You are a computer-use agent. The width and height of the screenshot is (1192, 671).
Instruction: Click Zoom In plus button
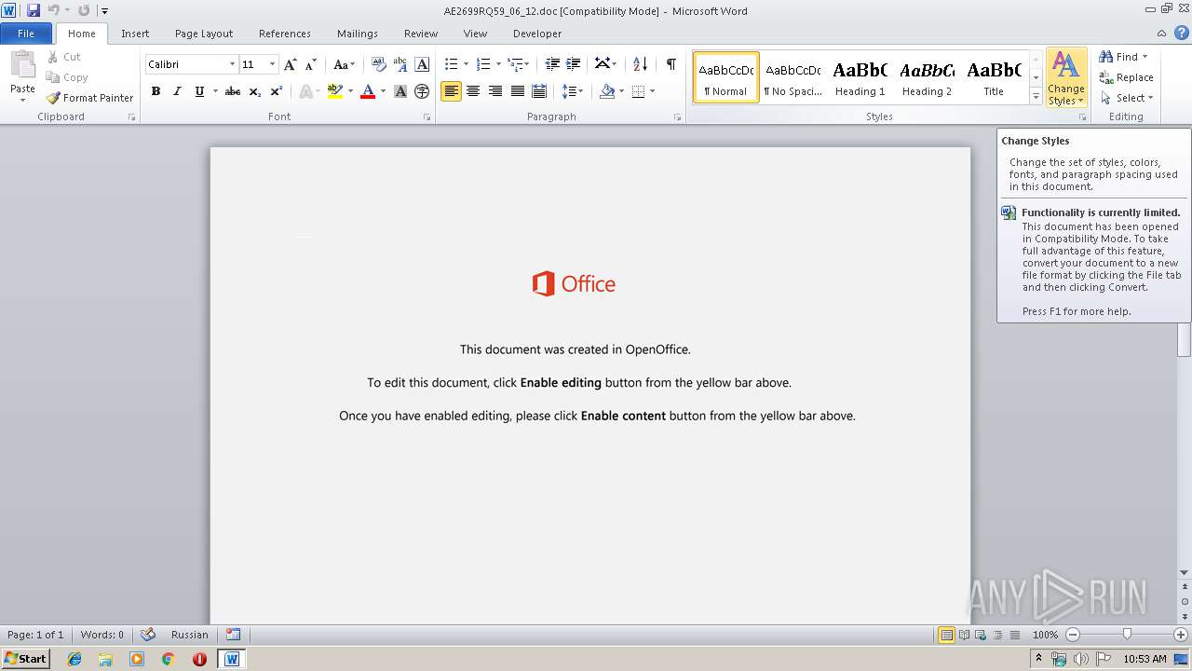pos(1181,635)
